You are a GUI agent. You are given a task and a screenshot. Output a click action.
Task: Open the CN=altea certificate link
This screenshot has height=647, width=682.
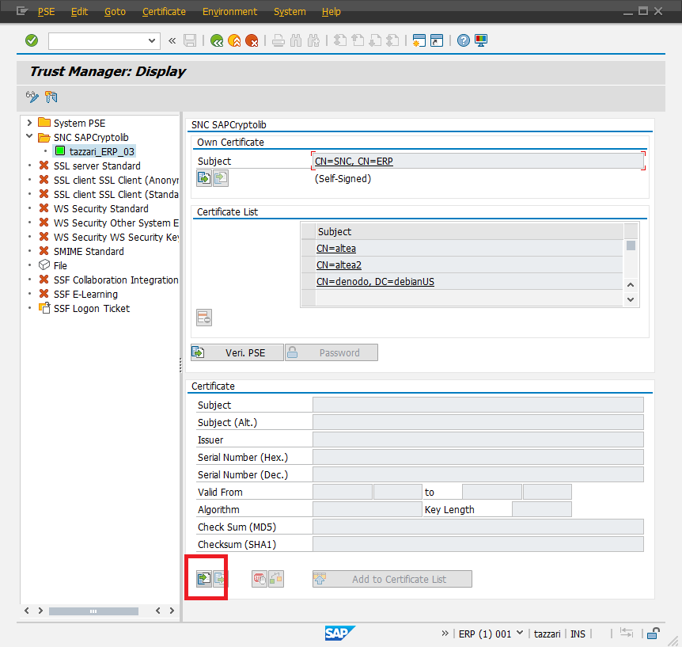[335, 249]
